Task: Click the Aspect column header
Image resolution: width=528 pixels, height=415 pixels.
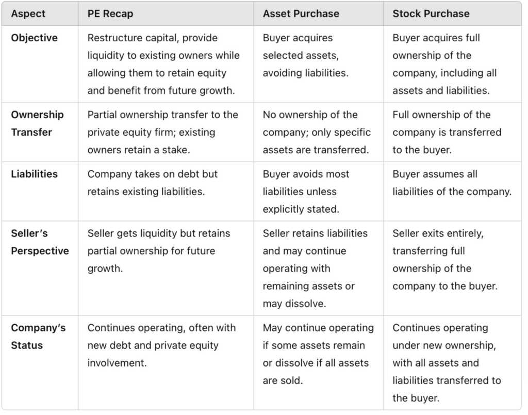Action: [28, 14]
